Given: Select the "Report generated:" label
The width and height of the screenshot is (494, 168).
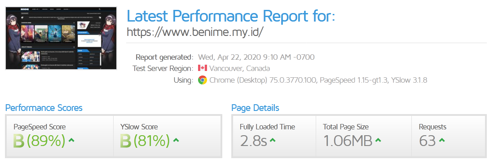Looking at the screenshot, I should pos(164,57).
